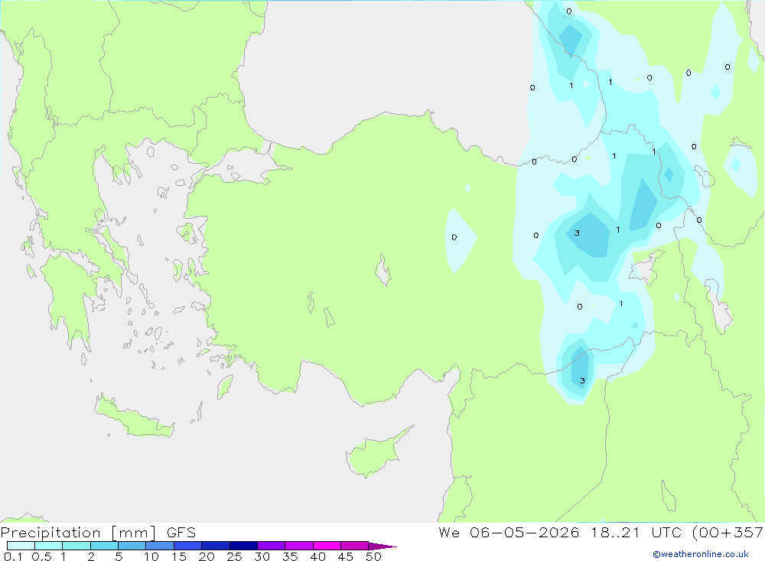Image resolution: width=765 pixels, height=561 pixels.
Task: Pick the 45–50 mm legend swatch
Action: click(355, 546)
